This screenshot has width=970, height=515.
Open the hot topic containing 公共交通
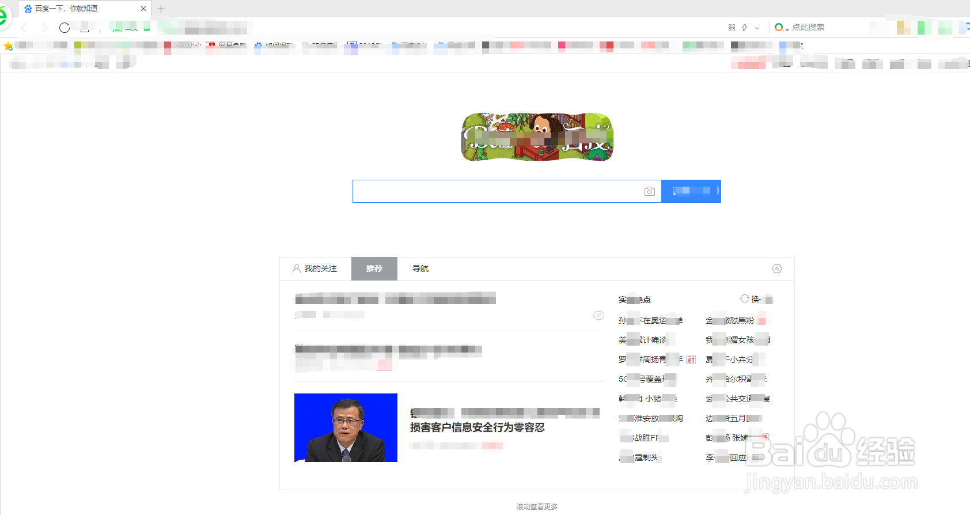click(738, 399)
